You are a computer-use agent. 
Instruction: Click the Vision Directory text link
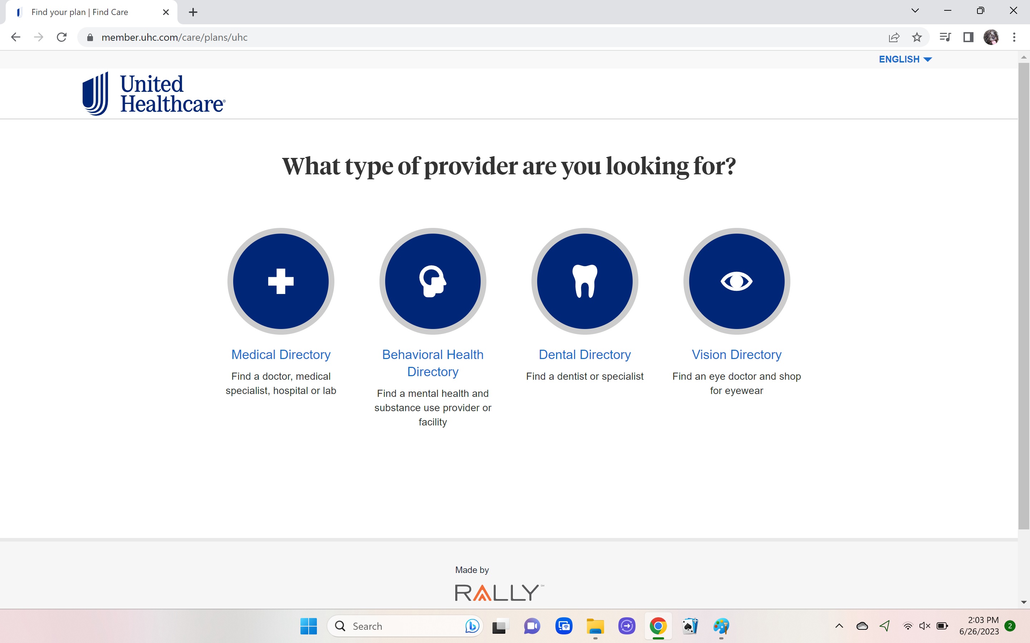pos(736,354)
